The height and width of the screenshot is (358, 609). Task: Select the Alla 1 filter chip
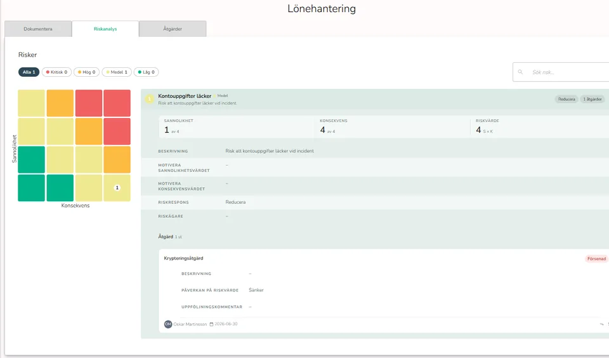click(29, 72)
